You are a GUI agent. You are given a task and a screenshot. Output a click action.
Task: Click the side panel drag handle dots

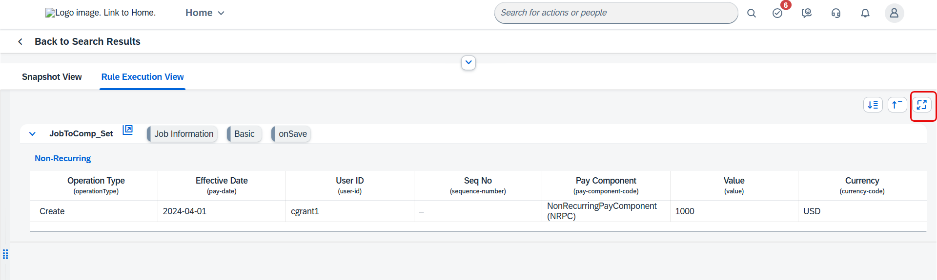point(5,254)
